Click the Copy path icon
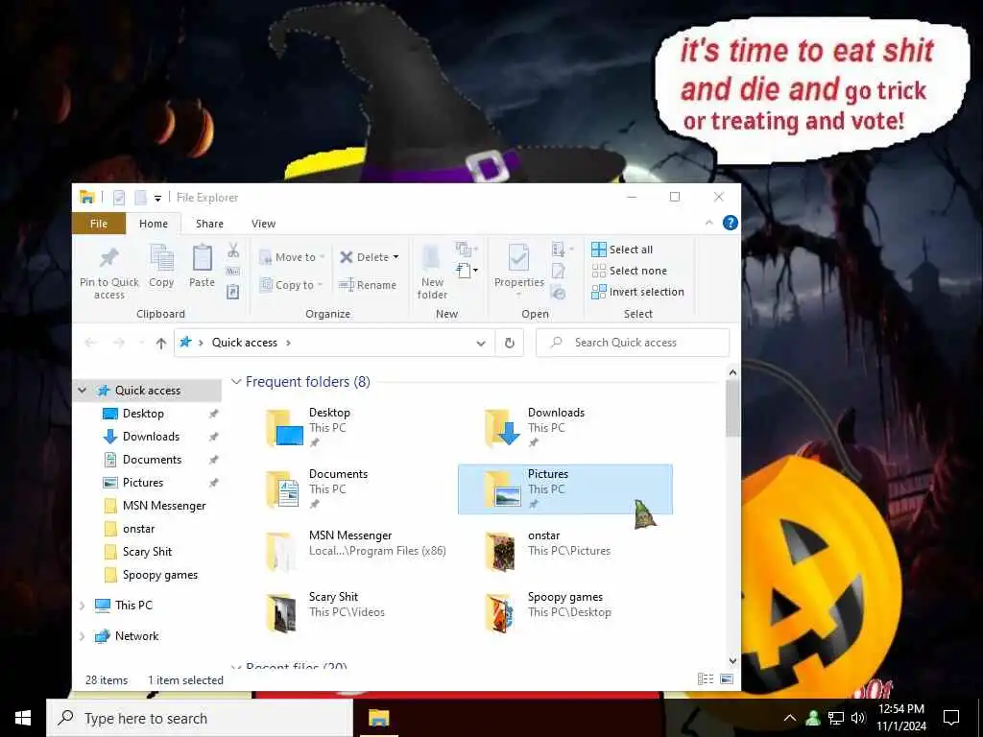This screenshot has height=737, width=983. pyautogui.click(x=233, y=272)
